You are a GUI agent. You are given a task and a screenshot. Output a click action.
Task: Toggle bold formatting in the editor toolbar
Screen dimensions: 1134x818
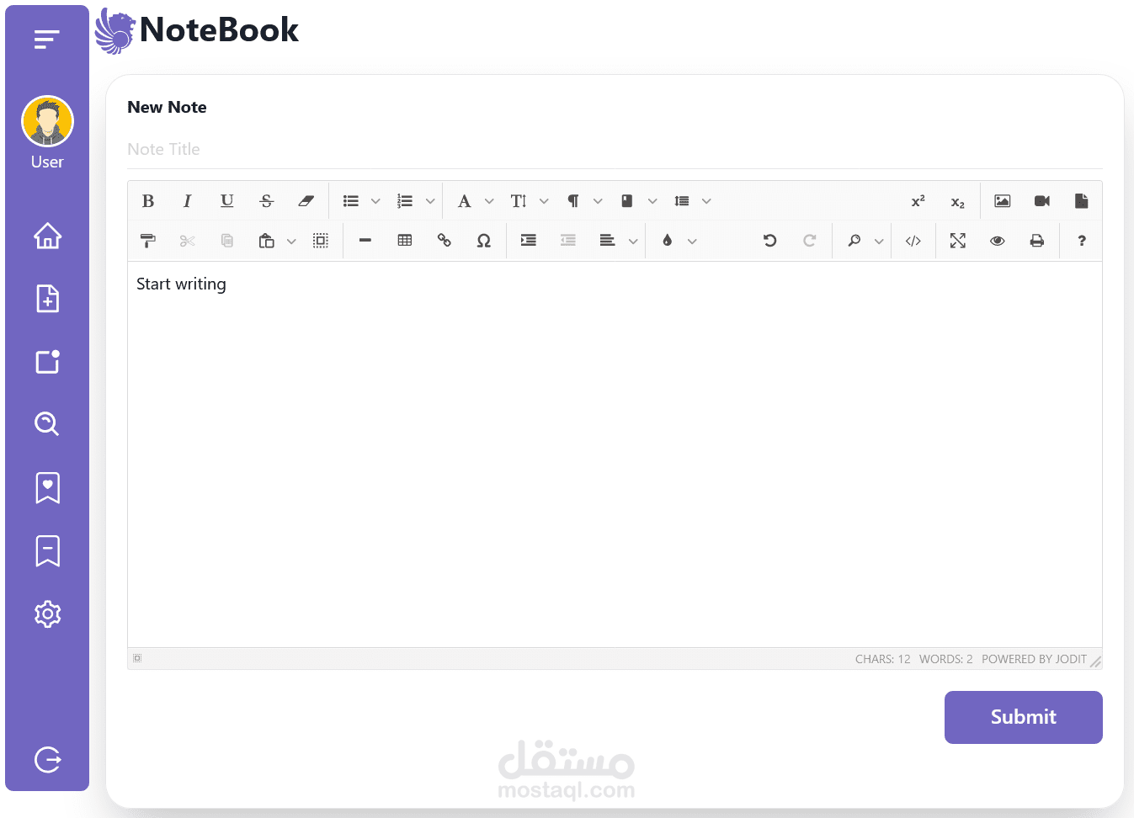(x=148, y=201)
